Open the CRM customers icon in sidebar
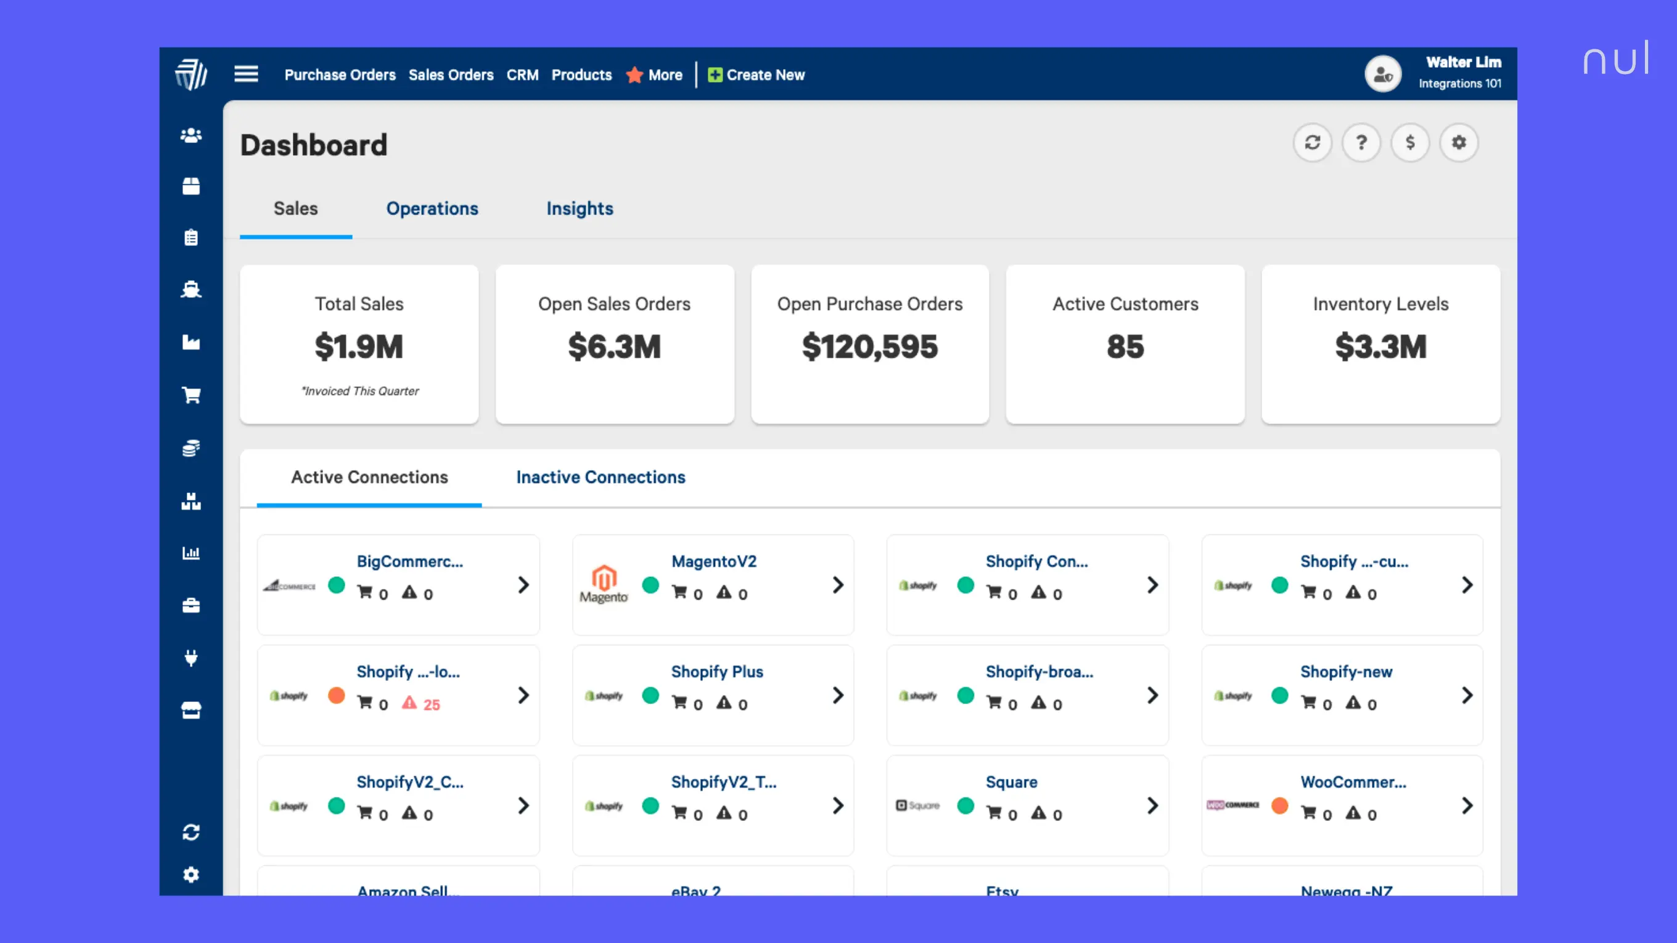Screen dimensions: 1677x943 [x=190, y=135]
